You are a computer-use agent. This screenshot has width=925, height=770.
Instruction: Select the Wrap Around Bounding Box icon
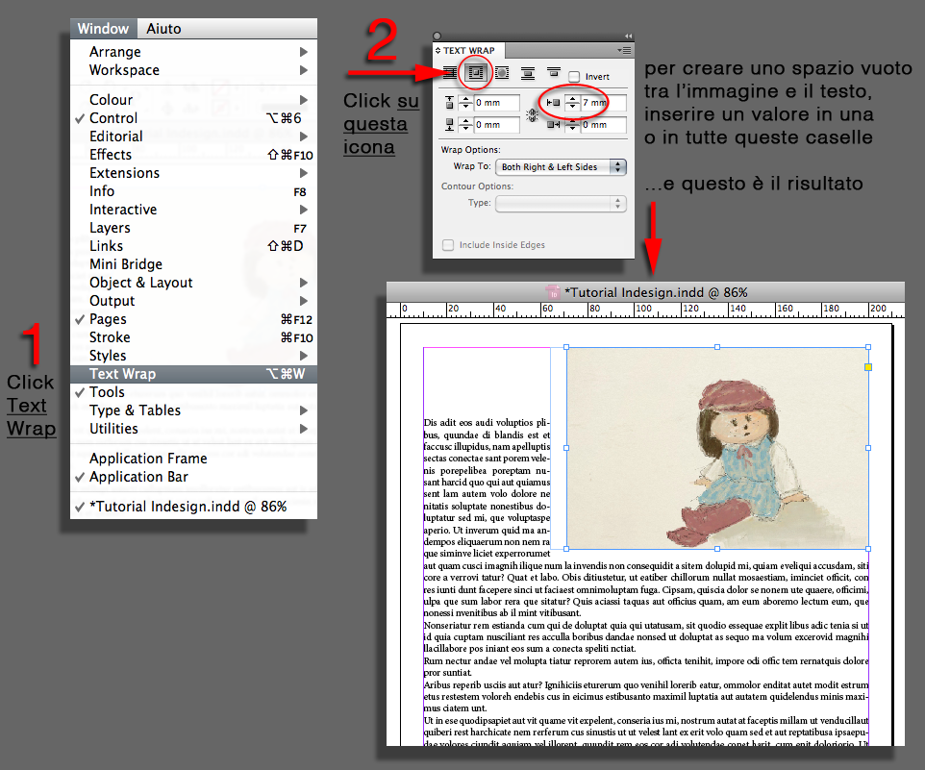tap(475, 71)
